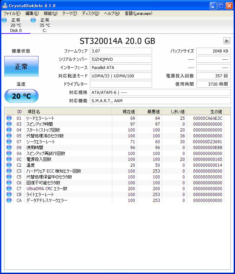
Task: Select the データアドレスマークエラー row name
Action: 47,200
